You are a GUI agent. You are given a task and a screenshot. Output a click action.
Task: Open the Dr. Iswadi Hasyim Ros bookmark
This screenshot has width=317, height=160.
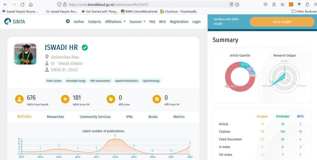pos(62,11)
